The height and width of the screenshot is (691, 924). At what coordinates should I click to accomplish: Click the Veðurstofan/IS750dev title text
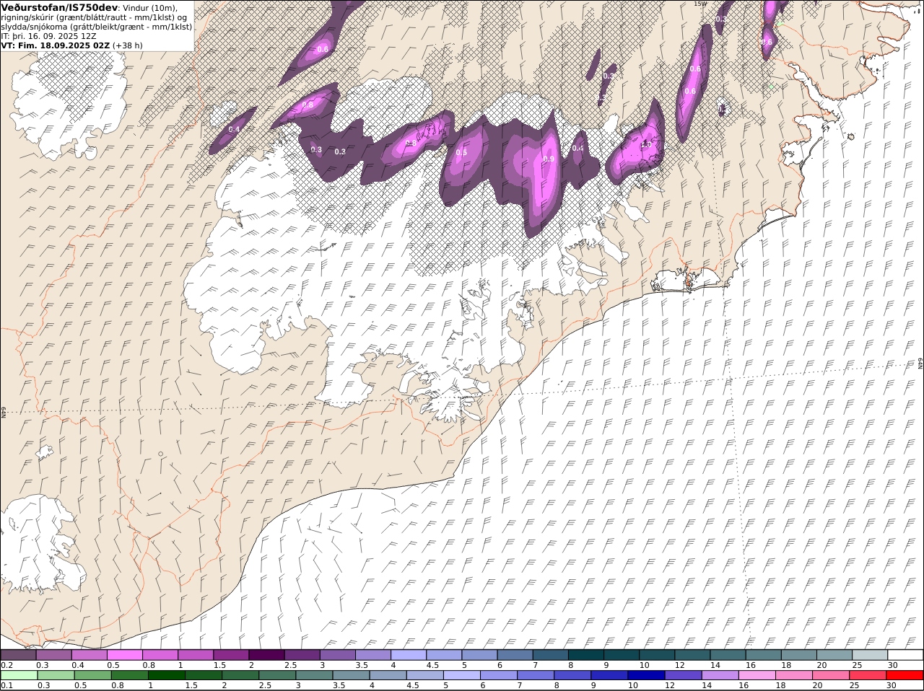[x=59, y=7]
